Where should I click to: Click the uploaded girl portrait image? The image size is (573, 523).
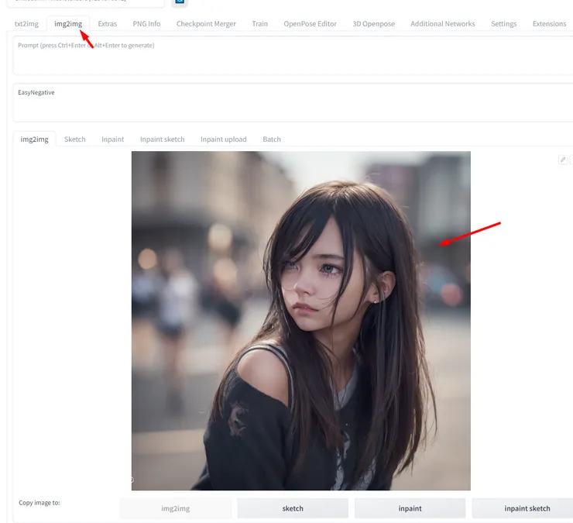301,321
